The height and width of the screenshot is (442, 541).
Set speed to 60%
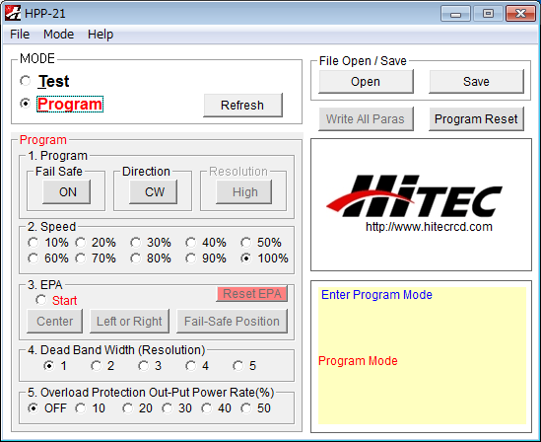tap(34, 258)
